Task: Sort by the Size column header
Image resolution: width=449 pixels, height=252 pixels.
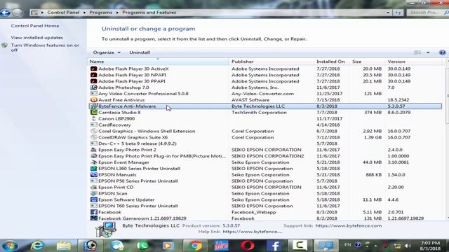Action: (x=368, y=62)
